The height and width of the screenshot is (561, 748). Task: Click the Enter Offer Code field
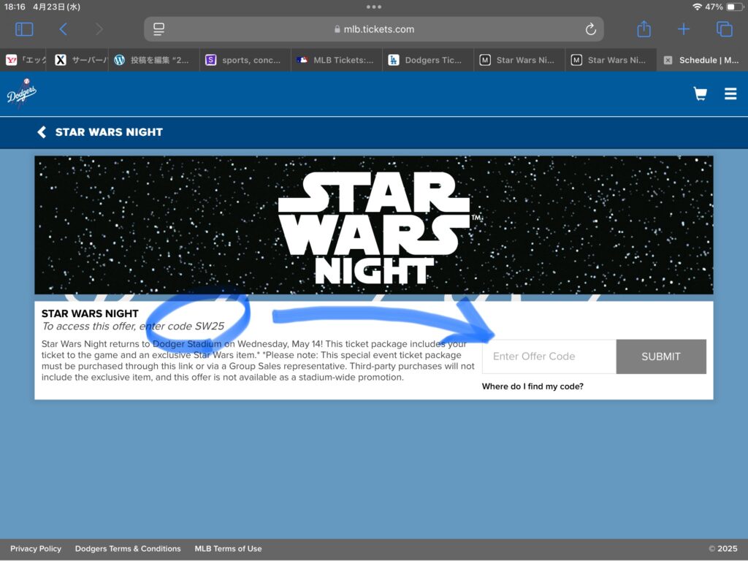pos(549,356)
